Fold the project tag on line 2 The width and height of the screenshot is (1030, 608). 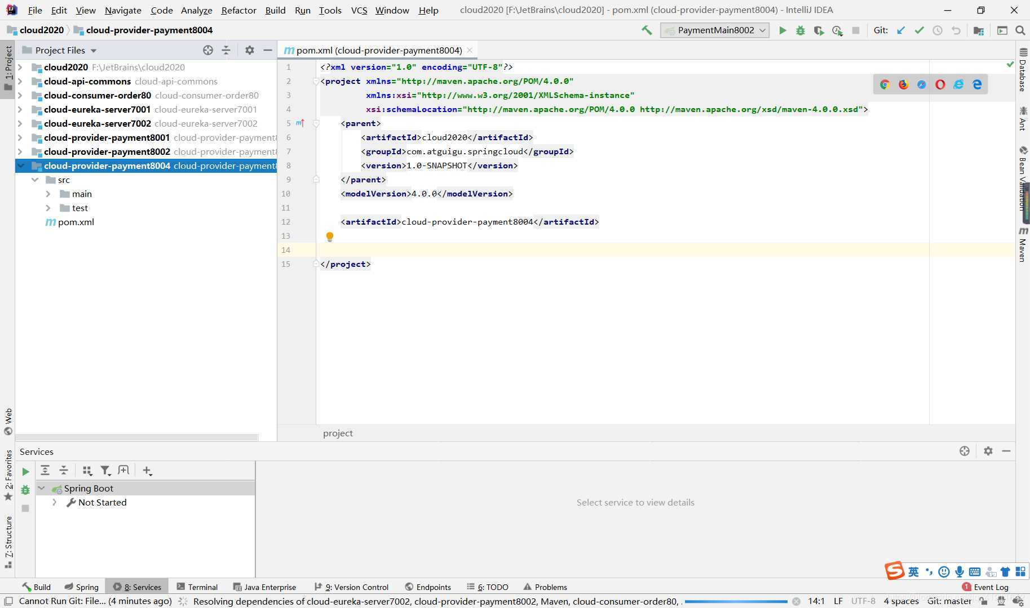pos(316,81)
